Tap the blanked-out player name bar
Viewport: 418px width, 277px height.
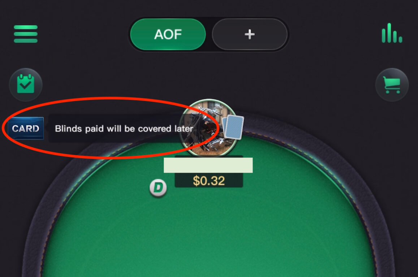click(208, 165)
